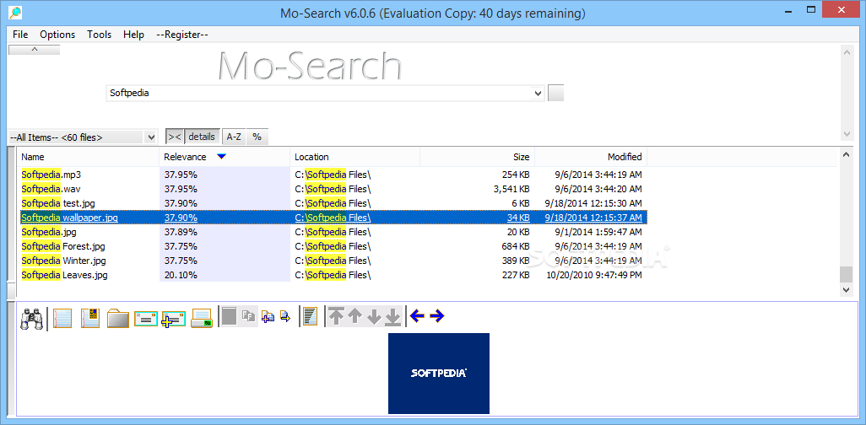Click the 20.10% relevance value

tap(181, 275)
